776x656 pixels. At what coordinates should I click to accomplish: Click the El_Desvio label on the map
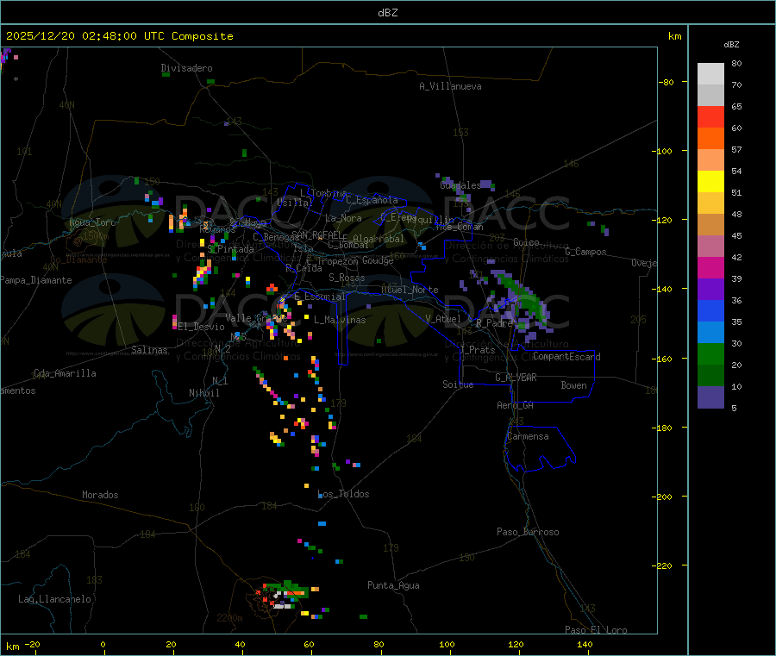[201, 327]
